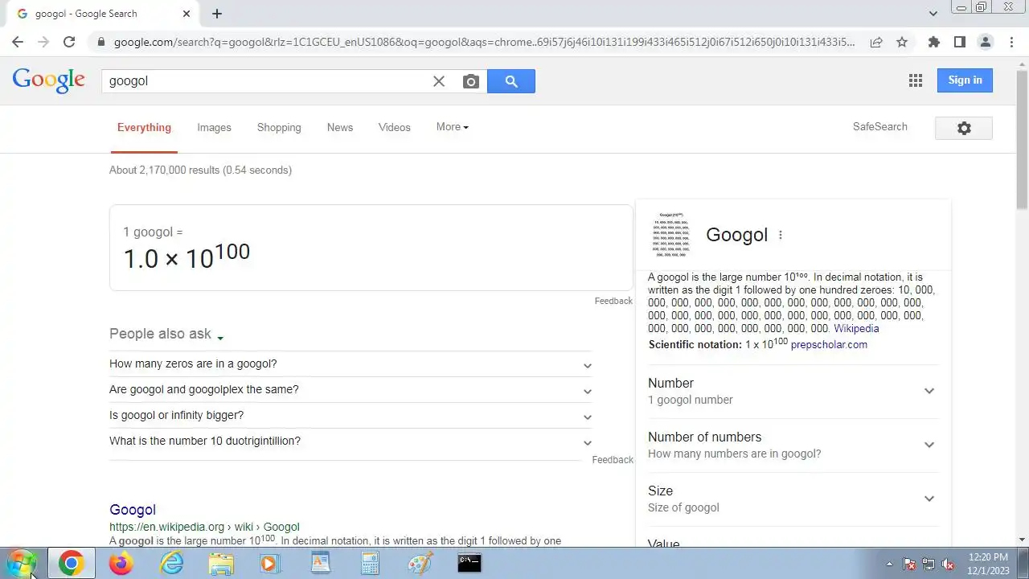Screen dimensions: 1029x579
Task: Click the Google logo
Action: point(48,80)
